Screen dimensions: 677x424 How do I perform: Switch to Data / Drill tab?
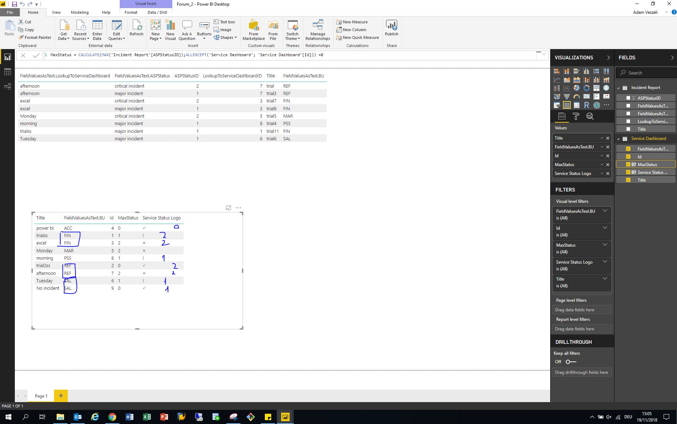[157, 12]
